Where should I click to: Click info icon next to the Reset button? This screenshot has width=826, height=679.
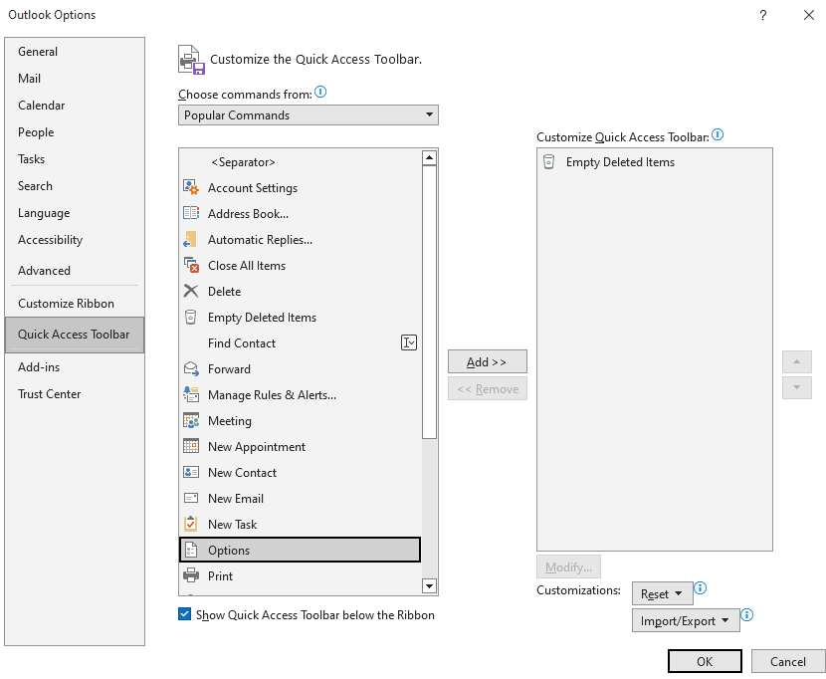click(x=700, y=587)
